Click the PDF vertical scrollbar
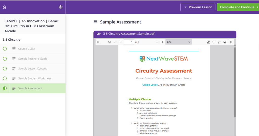This screenshot has height=136, width=259. tap(235, 83)
